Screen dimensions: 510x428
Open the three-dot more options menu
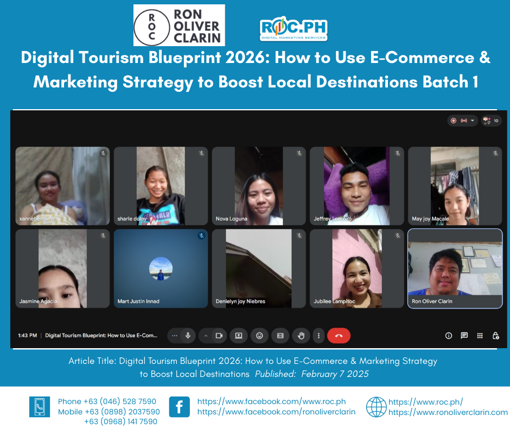[x=318, y=336]
